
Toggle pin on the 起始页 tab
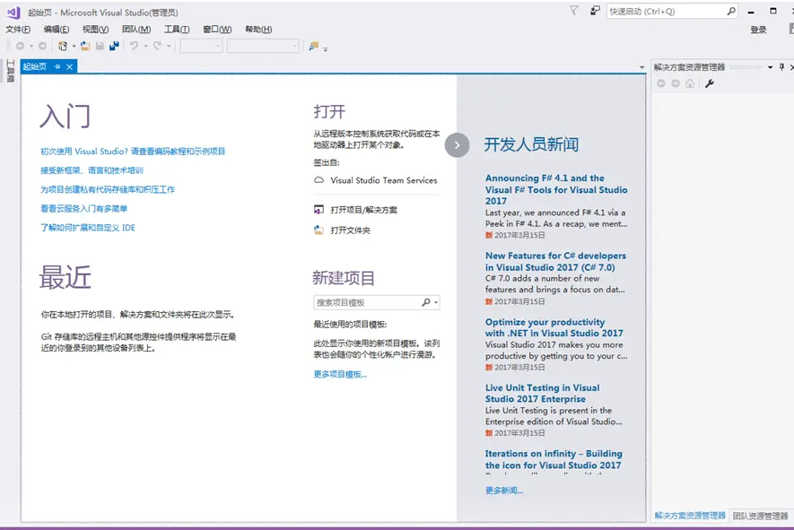57,66
